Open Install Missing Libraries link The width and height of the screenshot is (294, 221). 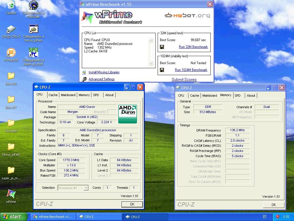coord(104,72)
